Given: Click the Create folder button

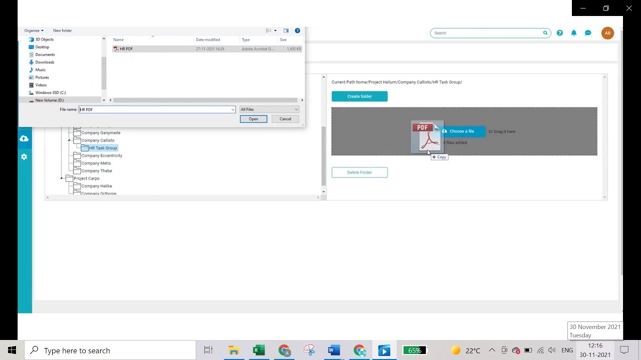Looking at the screenshot, I should coord(360,96).
